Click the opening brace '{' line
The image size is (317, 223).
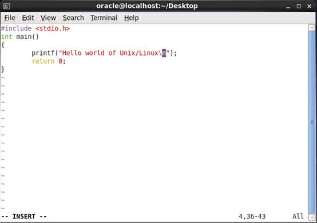[x=3, y=45]
